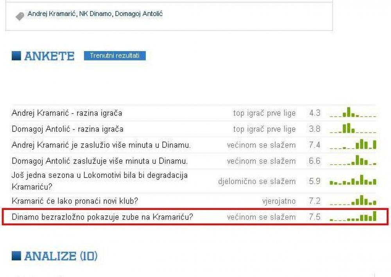The width and height of the screenshot is (391, 277).
Task: Click the bar chart next to 5.9
Action: pyautogui.click(x=353, y=180)
